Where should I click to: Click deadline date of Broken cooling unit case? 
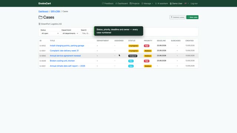click(161, 61)
